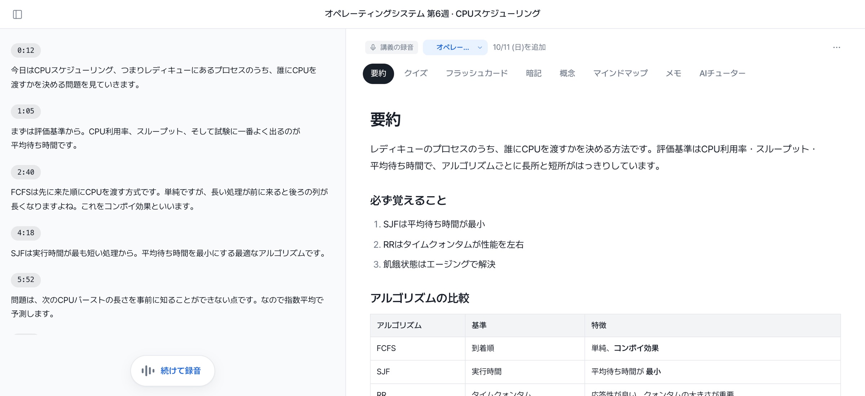Click the microphone icon beside 講義の録音
865x396 pixels.
point(373,47)
